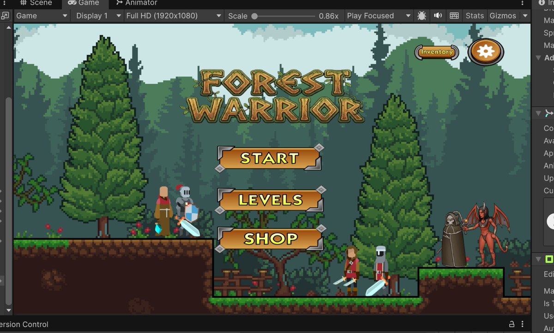
Task: Click the lock icon in the Version Control bar
Action: [511, 324]
